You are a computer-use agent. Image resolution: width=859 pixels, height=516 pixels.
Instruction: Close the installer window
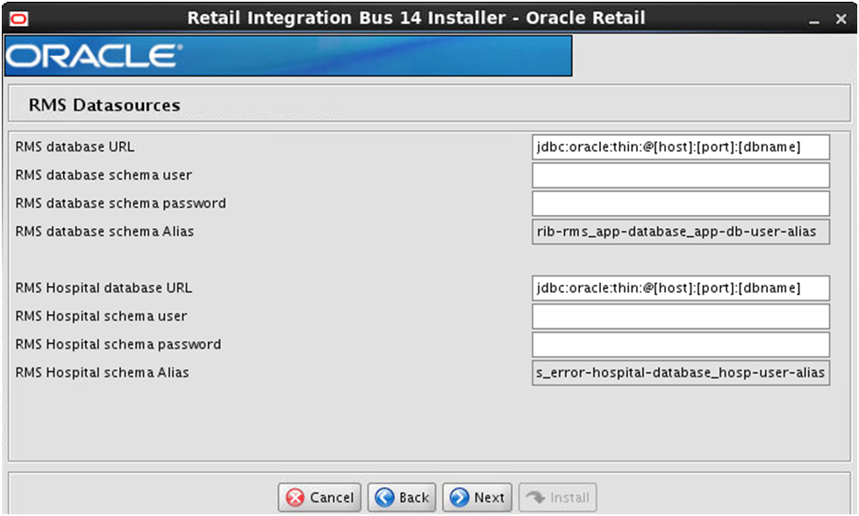pyautogui.click(x=841, y=19)
